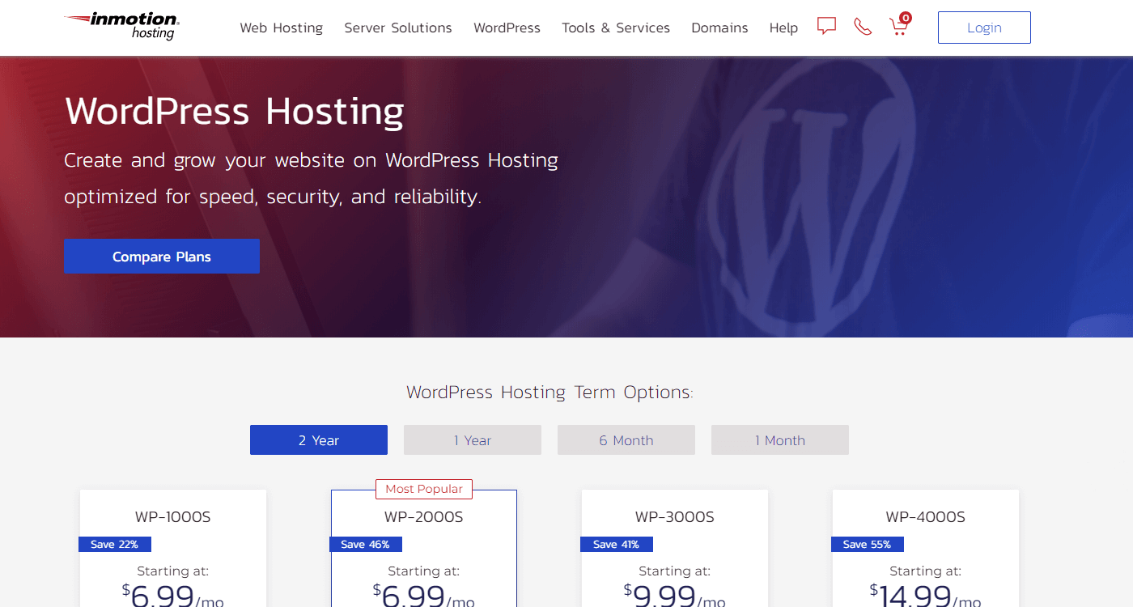Image resolution: width=1133 pixels, height=607 pixels.
Task: Open the WordPress menu
Action: [x=507, y=28]
